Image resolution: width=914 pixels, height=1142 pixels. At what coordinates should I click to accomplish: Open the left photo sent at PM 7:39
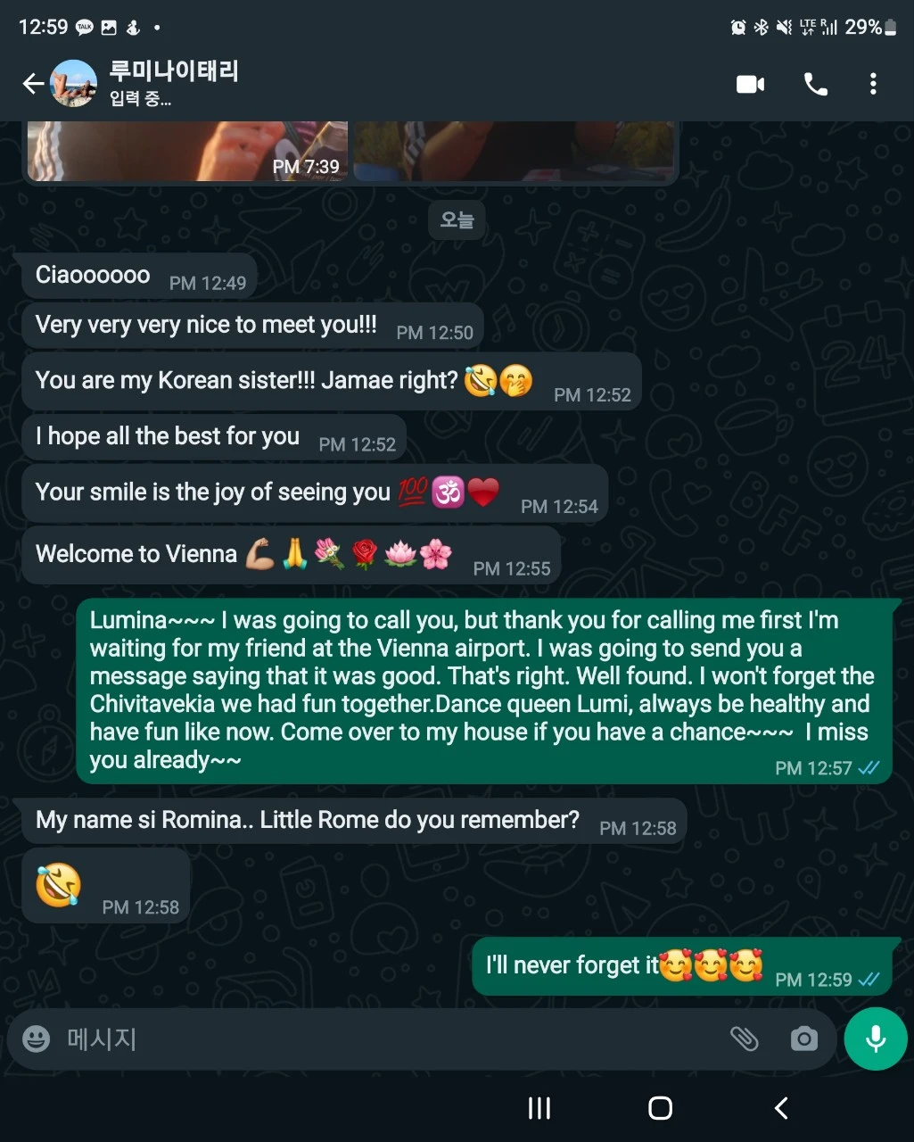(x=186, y=152)
